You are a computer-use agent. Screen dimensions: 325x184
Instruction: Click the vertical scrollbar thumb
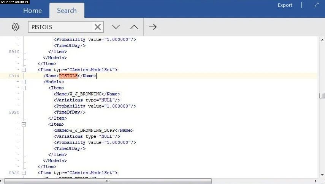(322, 95)
